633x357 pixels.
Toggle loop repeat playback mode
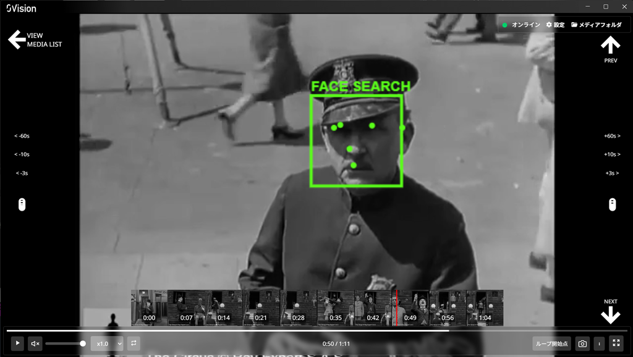134,343
